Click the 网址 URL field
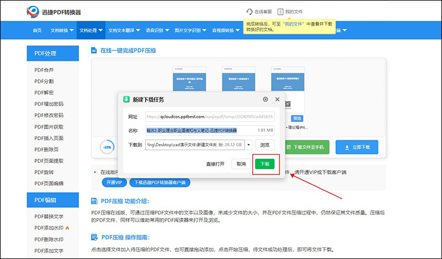Viewport: 442px width, 259px height. pos(210,117)
